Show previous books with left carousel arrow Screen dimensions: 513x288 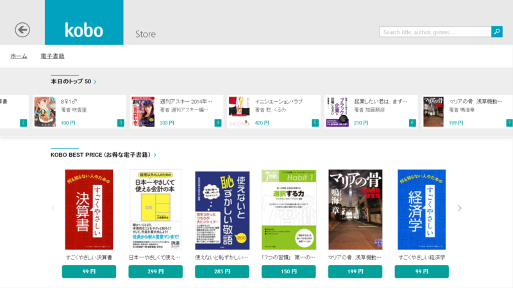tap(53, 208)
